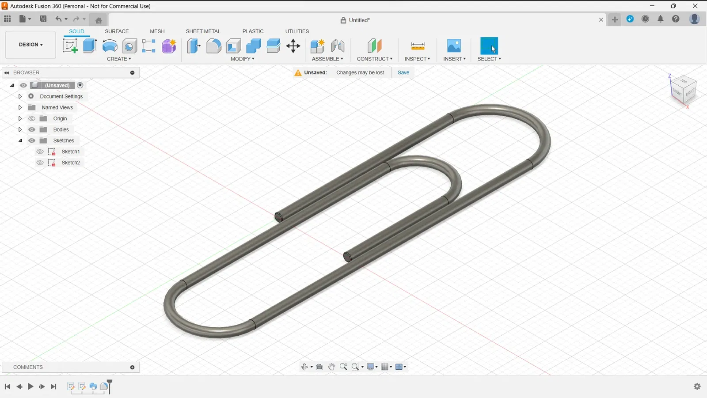The image size is (707, 398).
Task: Activate the Extrude tool
Action: pyautogui.click(x=90, y=46)
